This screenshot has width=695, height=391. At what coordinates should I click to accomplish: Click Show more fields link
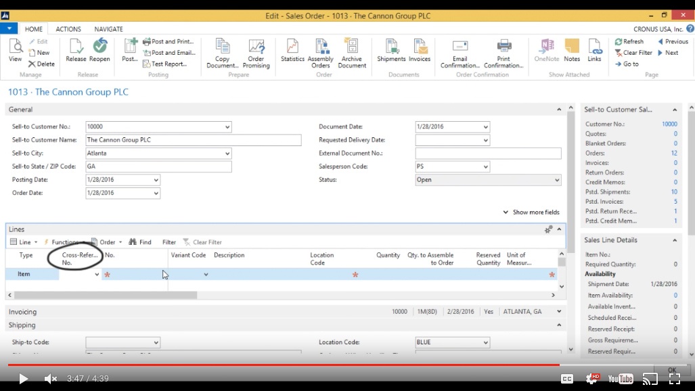[531, 212]
